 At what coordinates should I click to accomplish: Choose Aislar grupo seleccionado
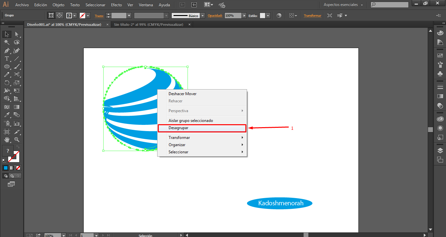202,121
